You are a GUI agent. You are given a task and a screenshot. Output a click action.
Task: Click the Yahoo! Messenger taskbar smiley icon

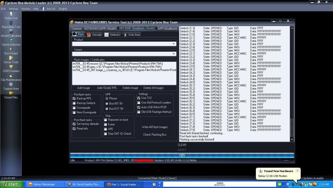(x=30, y=184)
